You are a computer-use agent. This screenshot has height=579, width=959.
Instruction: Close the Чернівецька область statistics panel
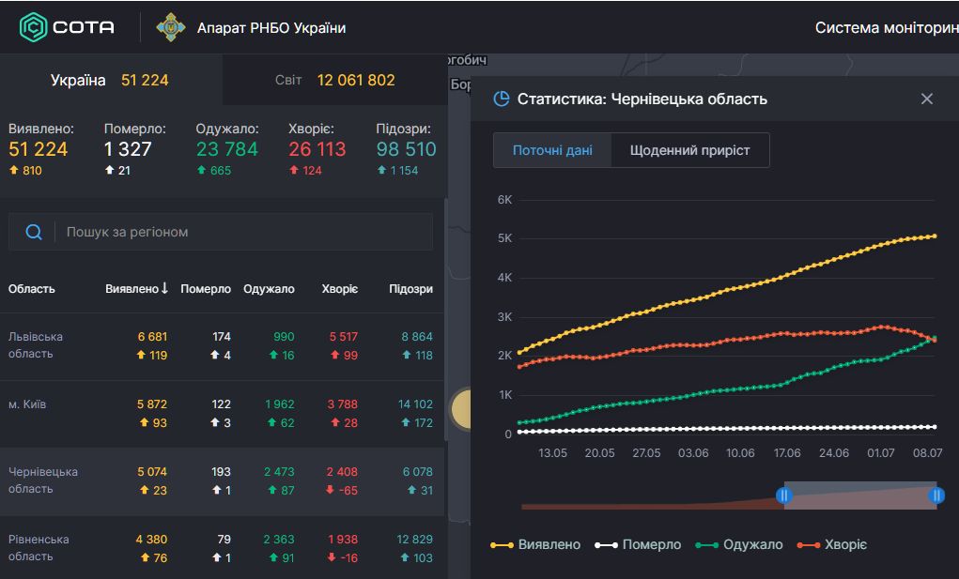[927, 99]
